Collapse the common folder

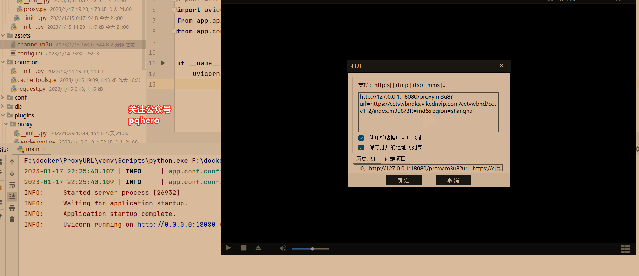3,62
